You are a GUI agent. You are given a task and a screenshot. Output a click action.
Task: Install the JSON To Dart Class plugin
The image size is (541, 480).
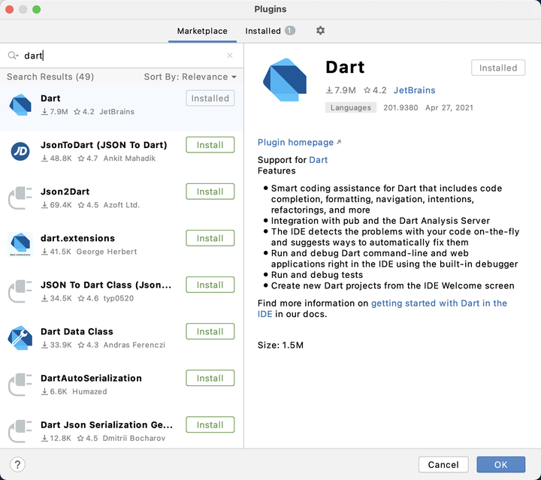(210, 285)
